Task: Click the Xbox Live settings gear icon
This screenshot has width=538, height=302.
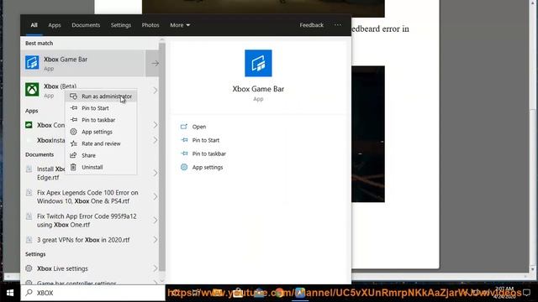Action: click(29, 268)
